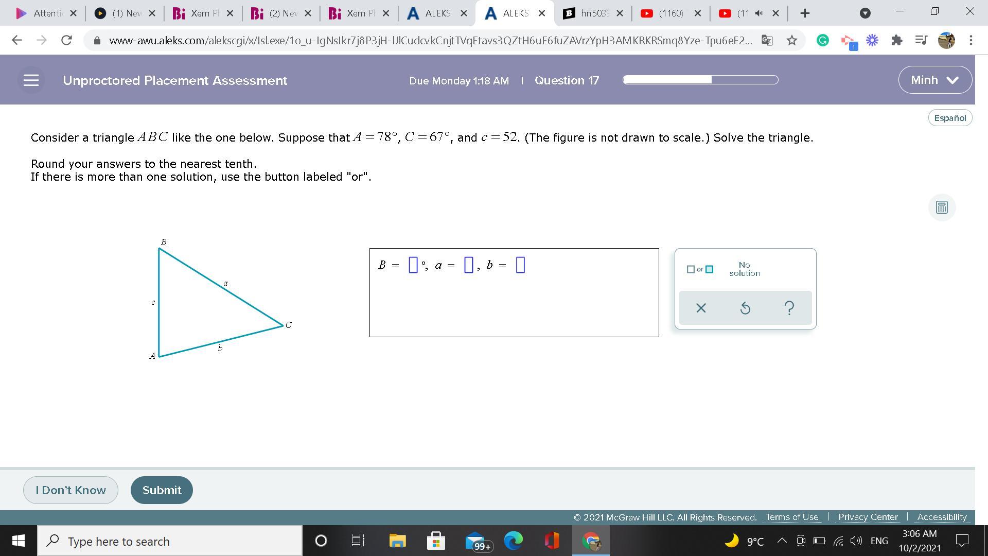Open a new browser tab
This screenshot has width=988, height=556.
(805, 13)
